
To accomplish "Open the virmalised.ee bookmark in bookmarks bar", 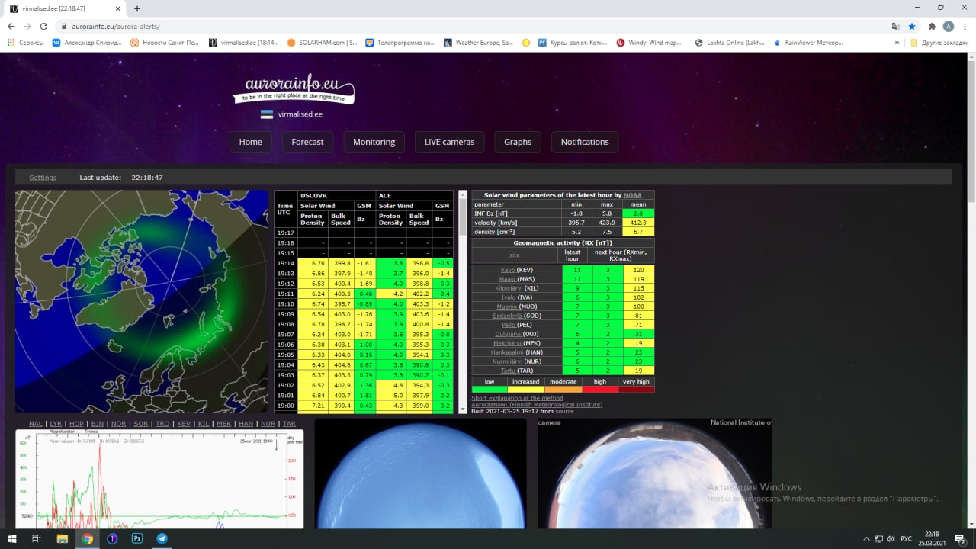I will coord(244,43).
